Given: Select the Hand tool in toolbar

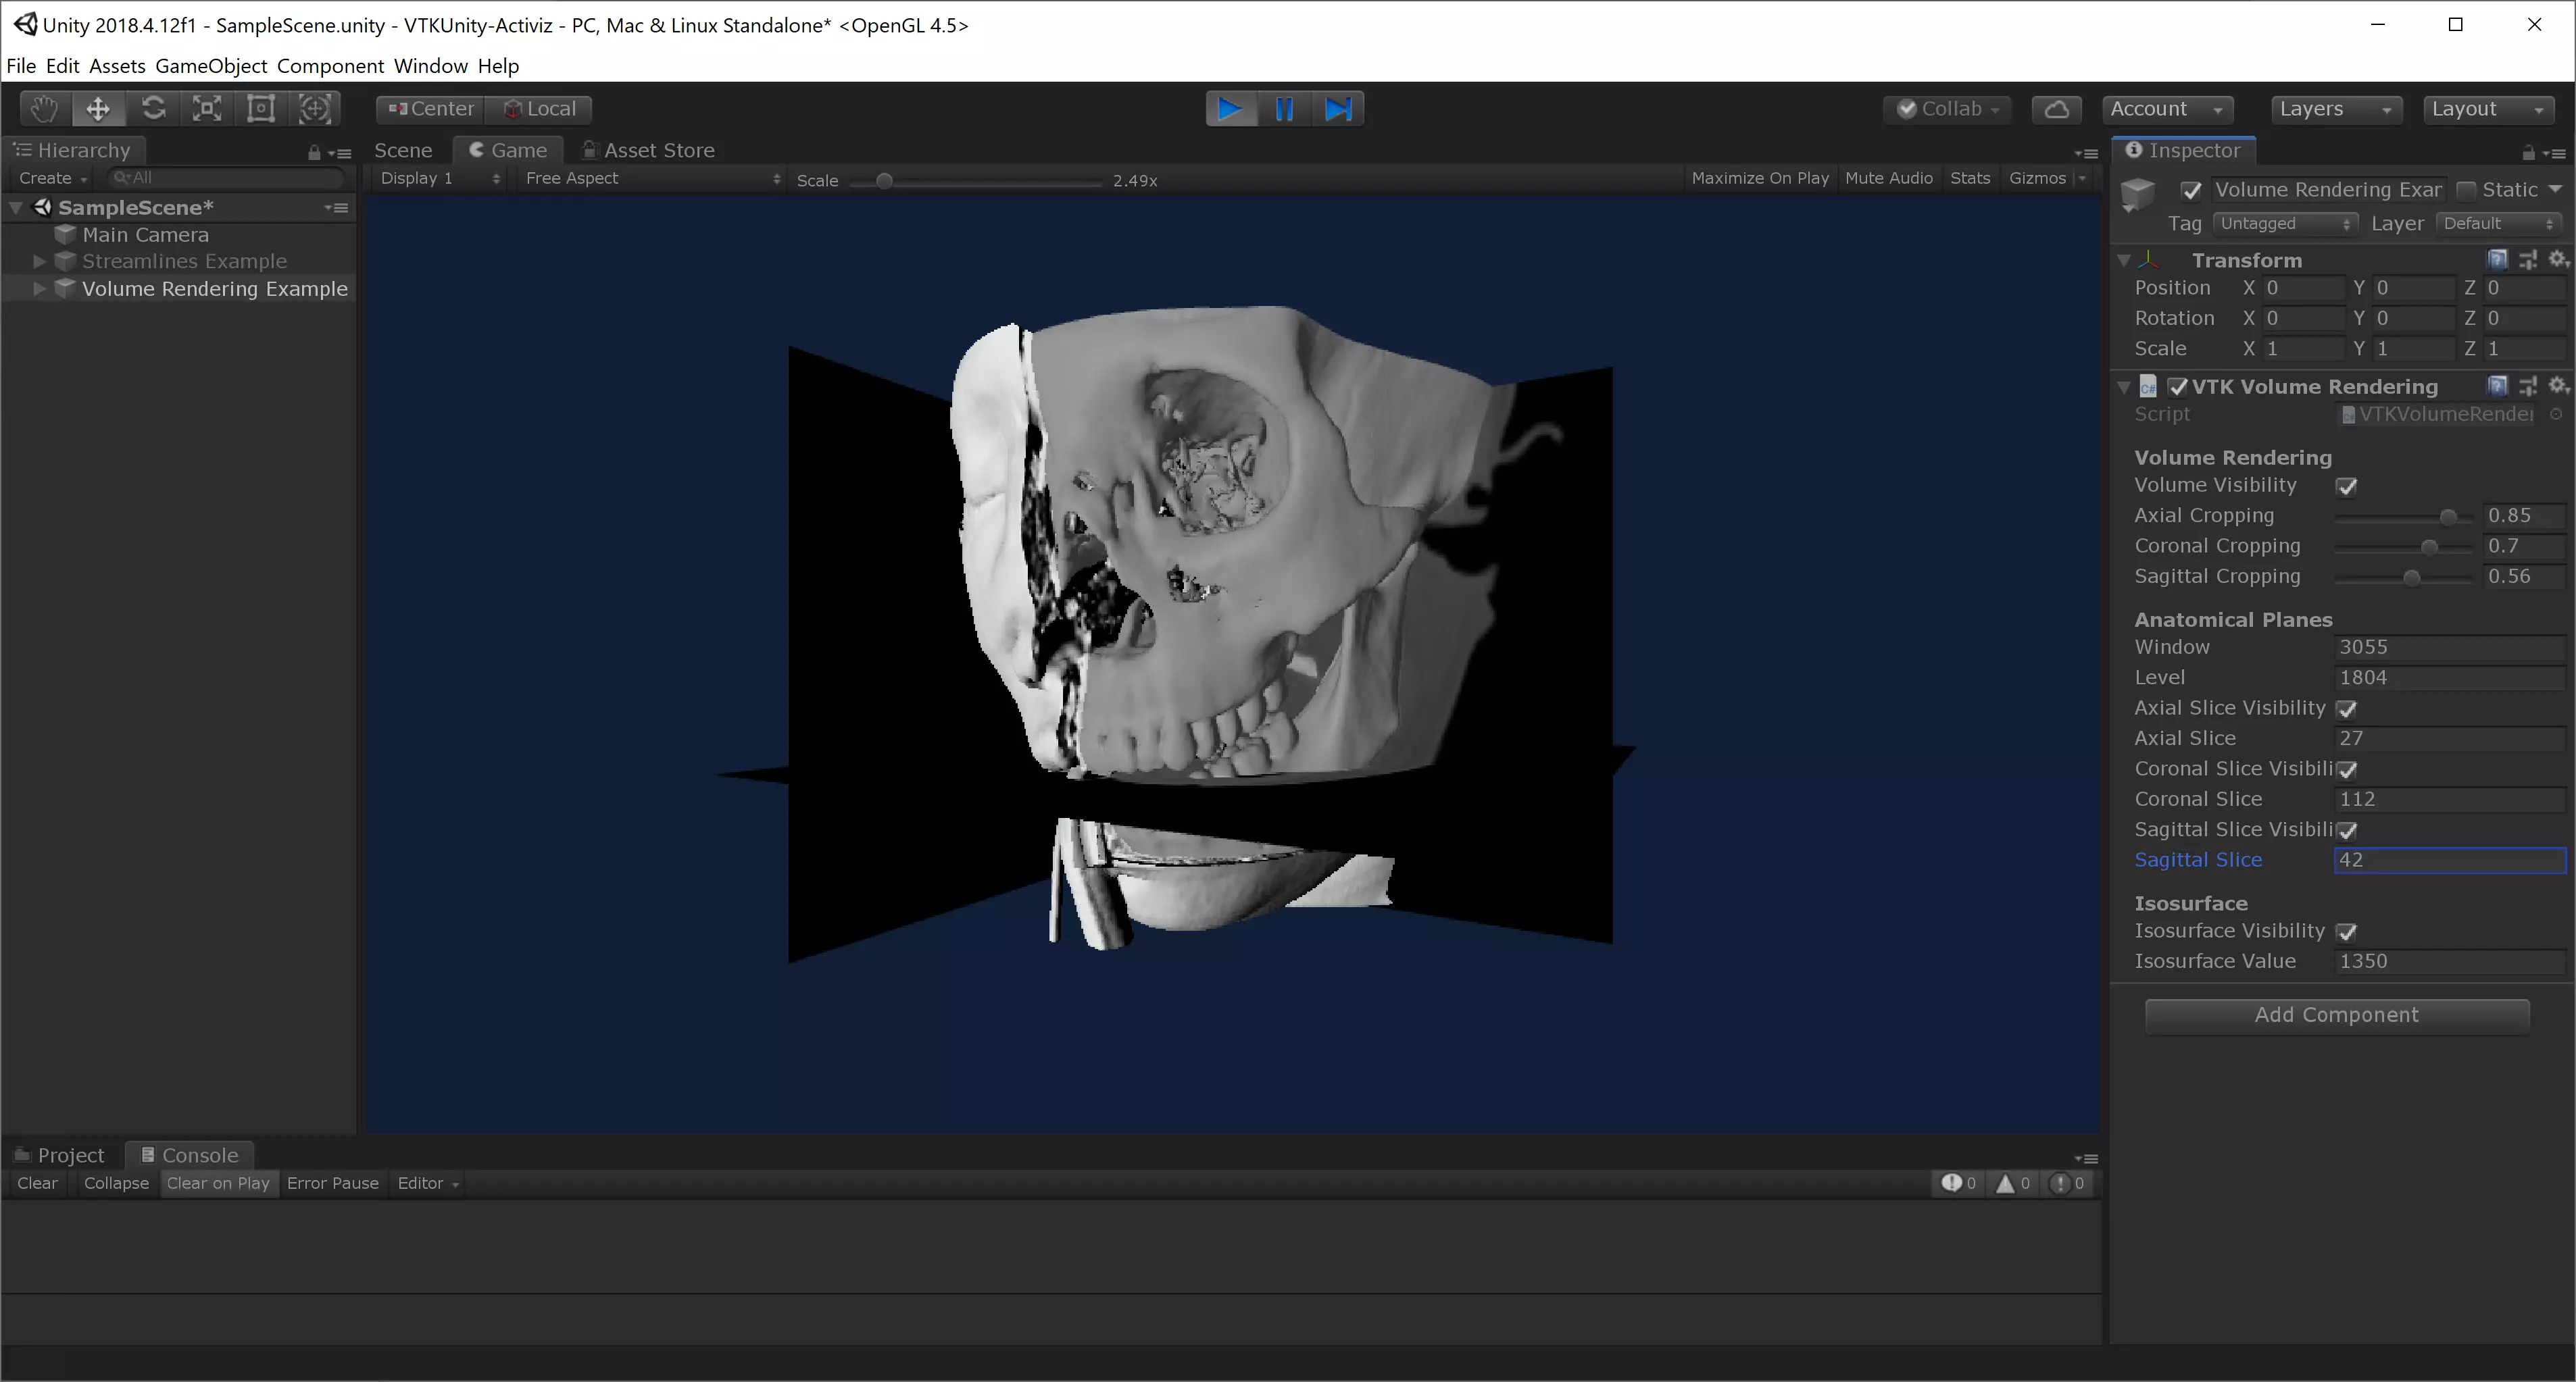Looking at the screenshot, I should click(44, 108).
